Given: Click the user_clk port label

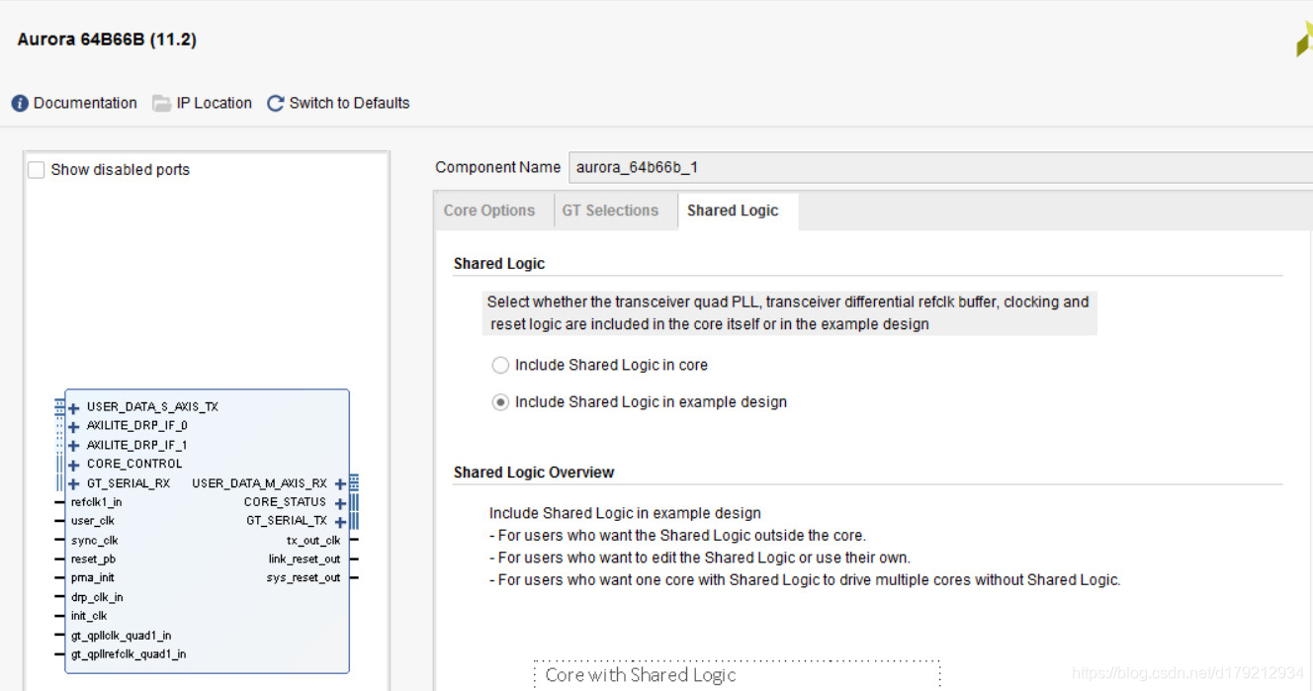Looking at the screenshot, I should (93, 521).
